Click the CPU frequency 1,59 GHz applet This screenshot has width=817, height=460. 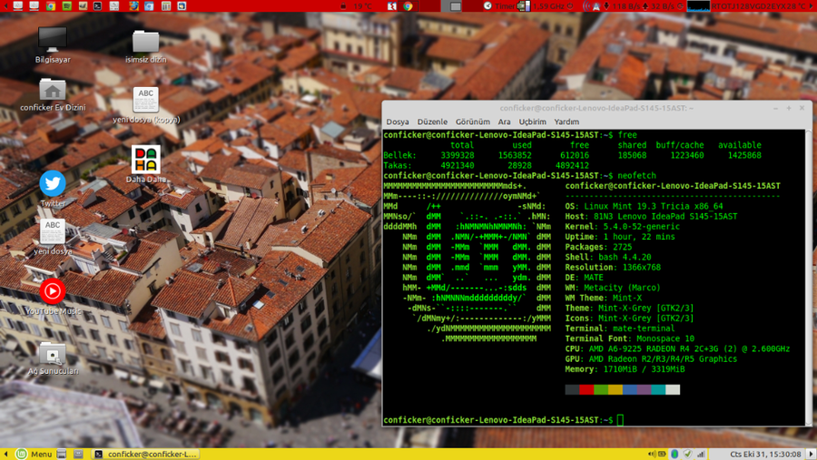[545, 6]
